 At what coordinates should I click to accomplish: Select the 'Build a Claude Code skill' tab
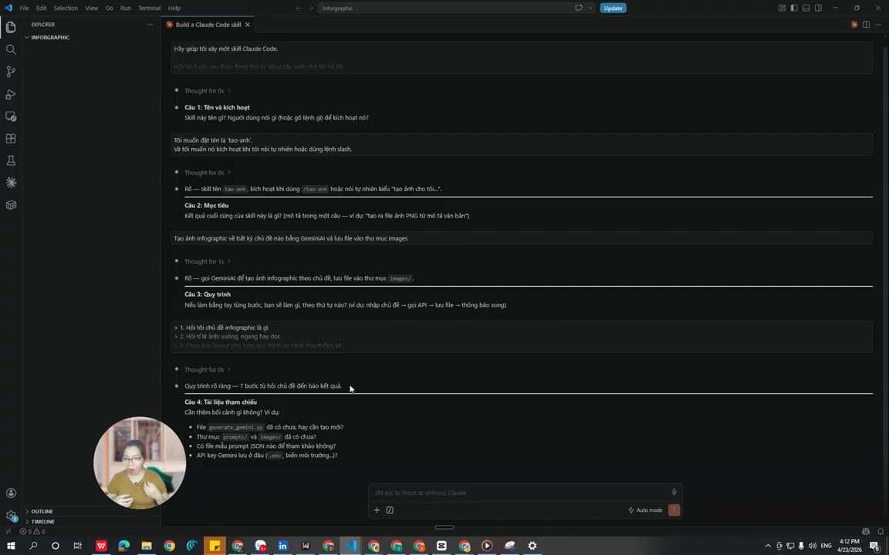click(208, 25)
